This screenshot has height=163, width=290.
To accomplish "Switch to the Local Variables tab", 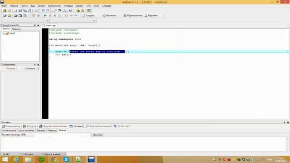I will tap(26, 130).
